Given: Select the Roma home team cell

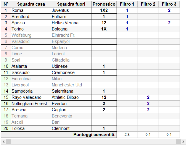Looking at the screenshot, I should tap(31, 10).
